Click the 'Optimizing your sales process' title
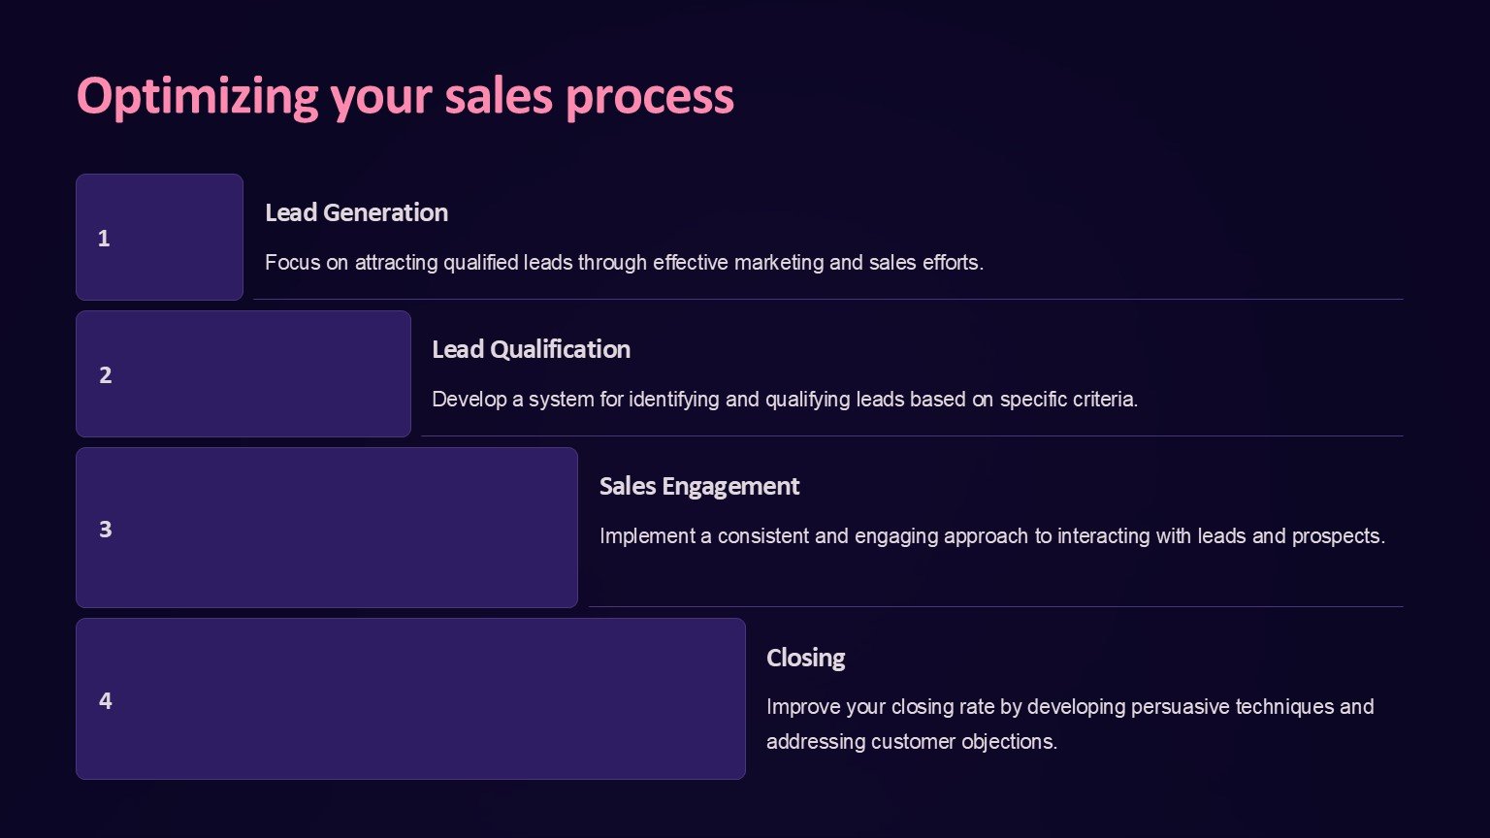1490x838 pixels. [x=405, y=96]
